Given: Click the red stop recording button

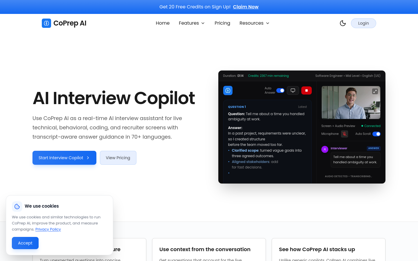Looking at the screenshot, I should click(307, 90).
